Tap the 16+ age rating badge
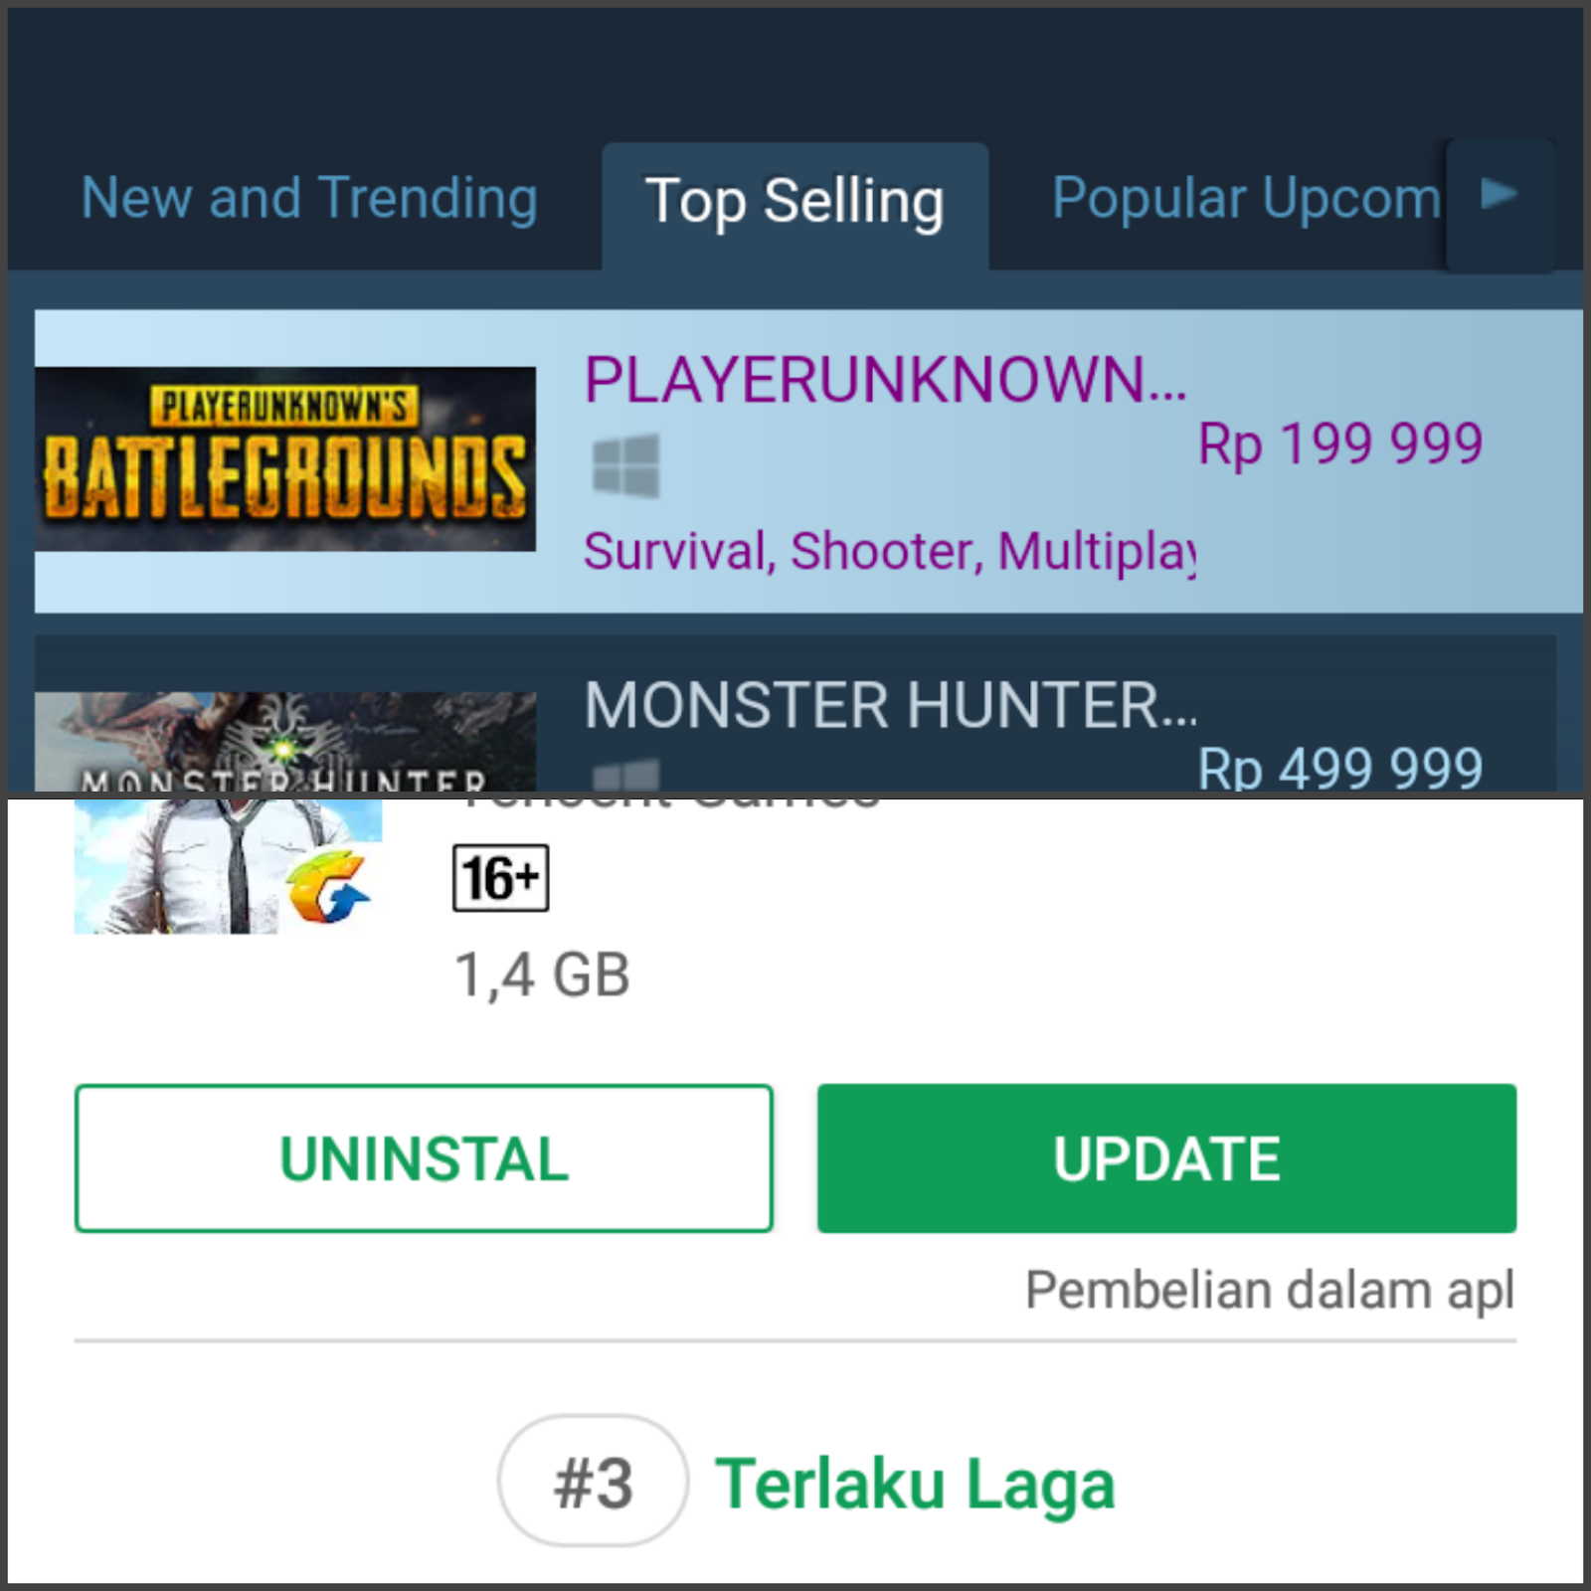This screenshot has height=1591, width=1591. click(x=500, y=878)
